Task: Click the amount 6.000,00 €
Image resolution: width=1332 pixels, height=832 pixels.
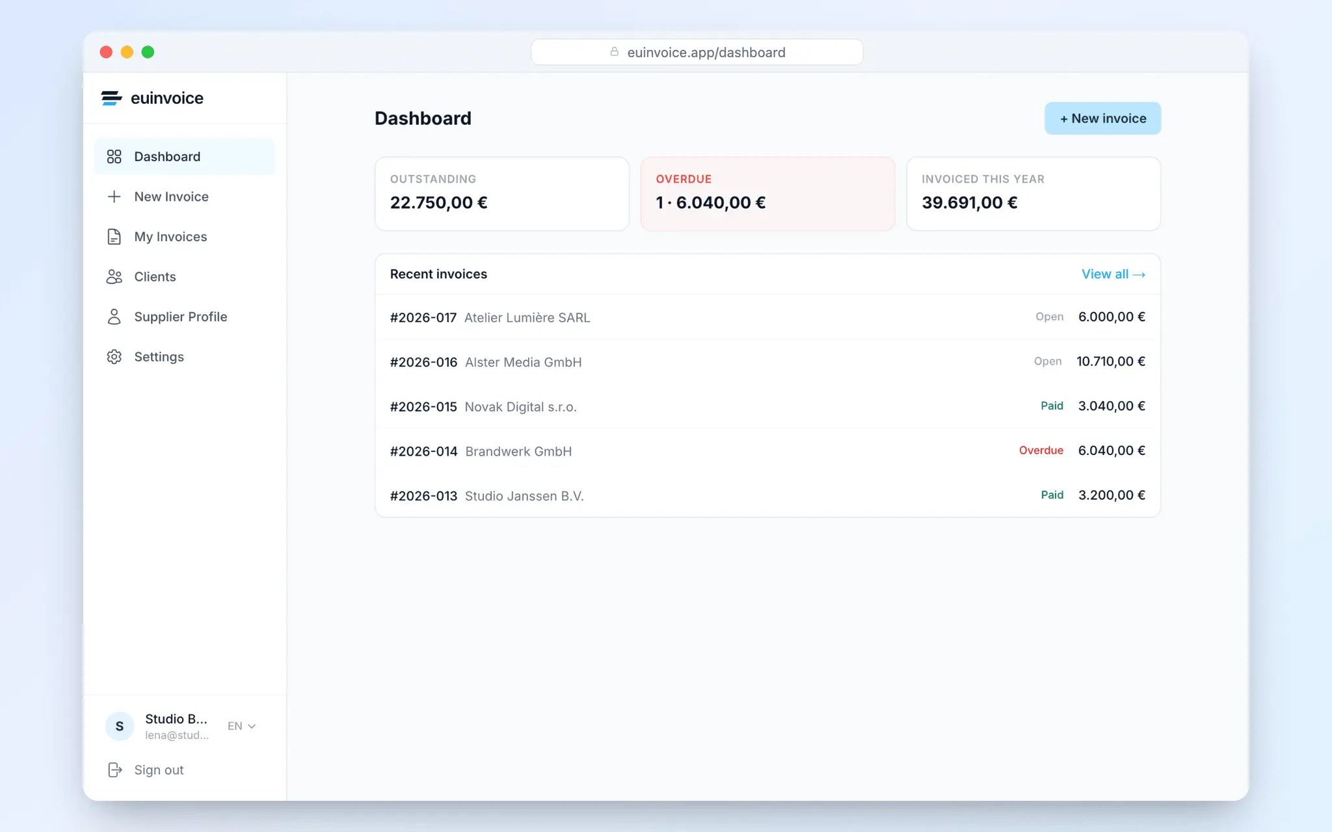Action: pos(1112,317)
